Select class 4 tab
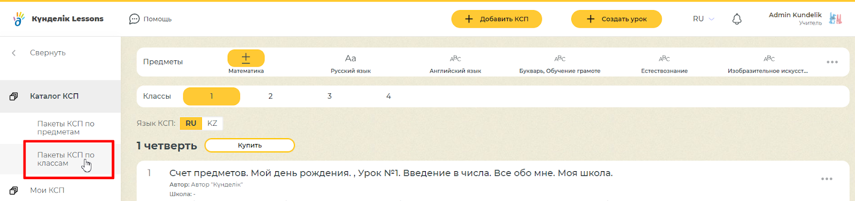This screenshot has width=855, height=201. (x=388, y=97)
